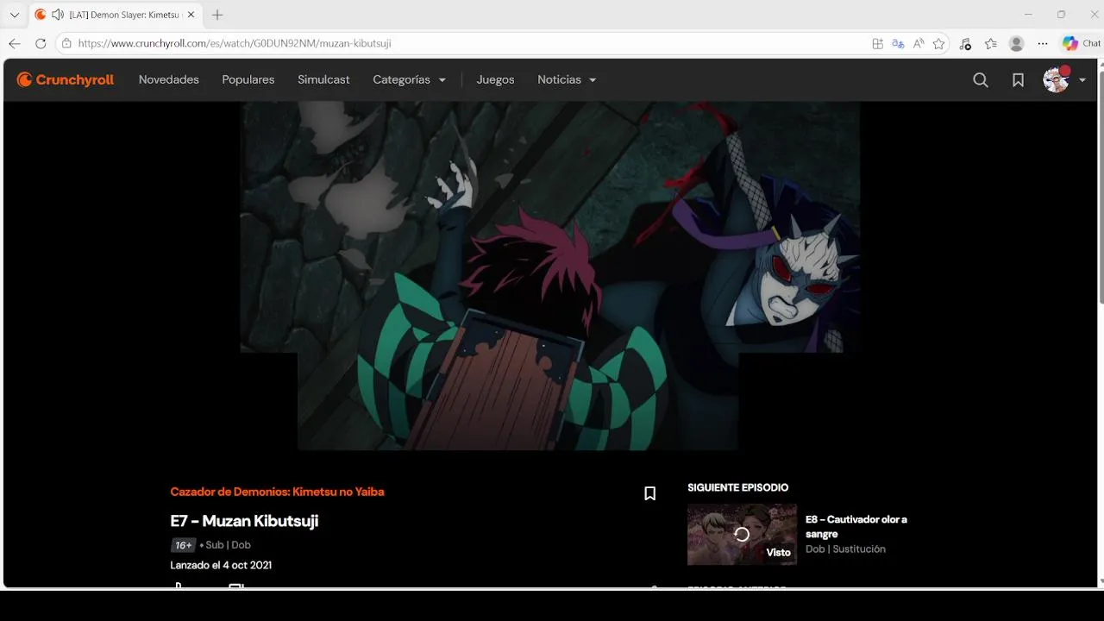This screenshot has height=621, width=1104.
Task: Maximize the browser window
Action: (x=1061, y=15)
